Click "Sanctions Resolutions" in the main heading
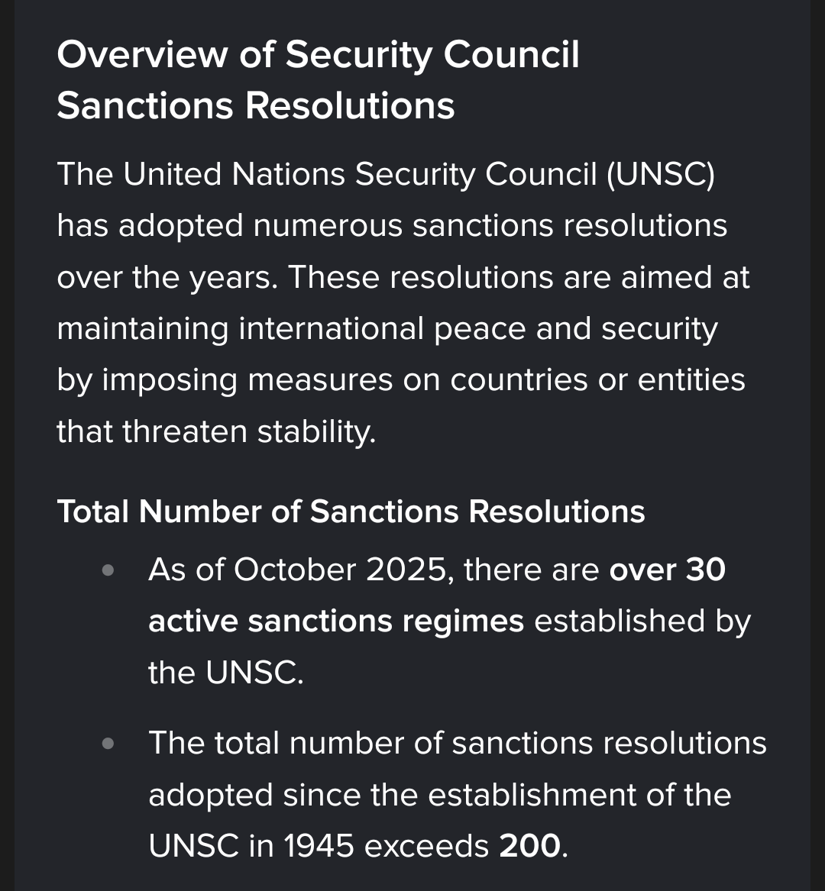The width and height of the screenshot is (825, 891). click(x=256, y=105)
